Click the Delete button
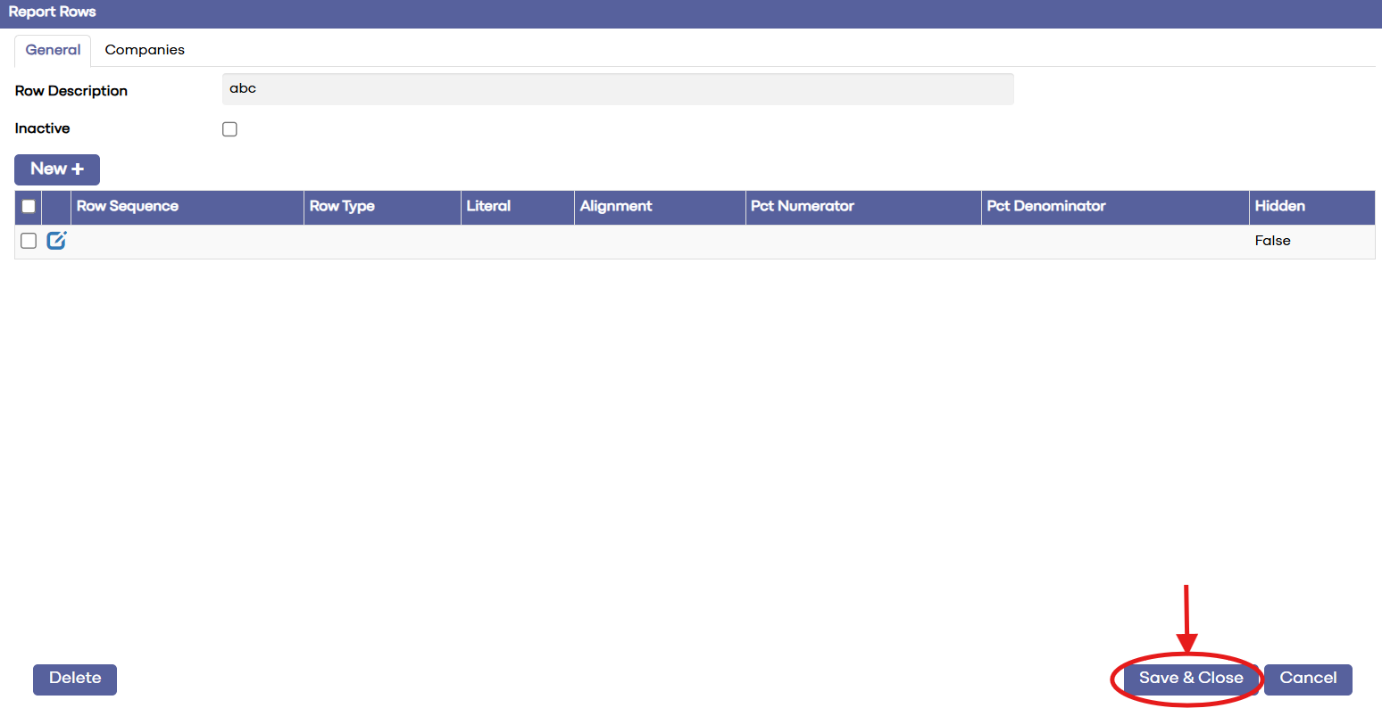This screenshot has width=1382, height=708. pos(75,679)
